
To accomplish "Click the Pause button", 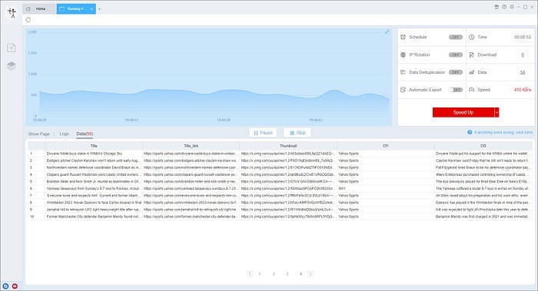I will tap(263, 133).
